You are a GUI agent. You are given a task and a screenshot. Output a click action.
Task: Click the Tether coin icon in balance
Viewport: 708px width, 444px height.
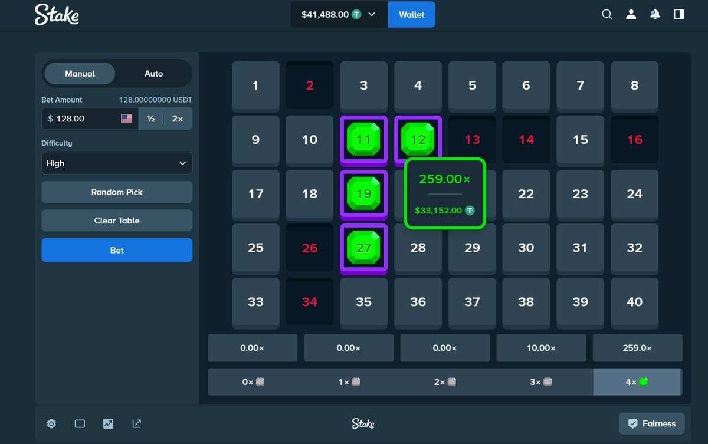356,14
